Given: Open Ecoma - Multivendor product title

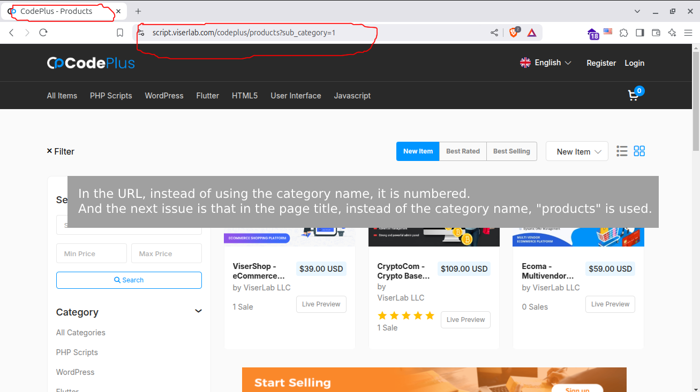Looking at the screenshot, I should (x=548, y=271).
